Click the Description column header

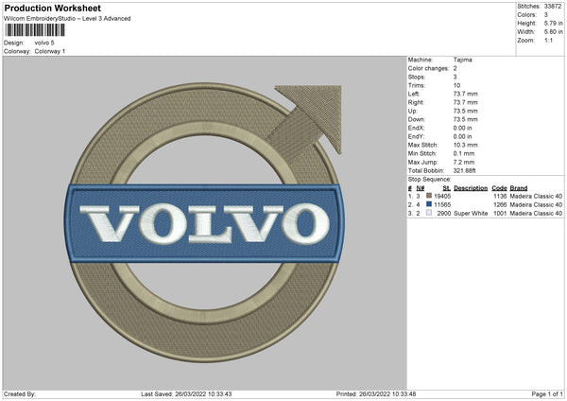471,188
